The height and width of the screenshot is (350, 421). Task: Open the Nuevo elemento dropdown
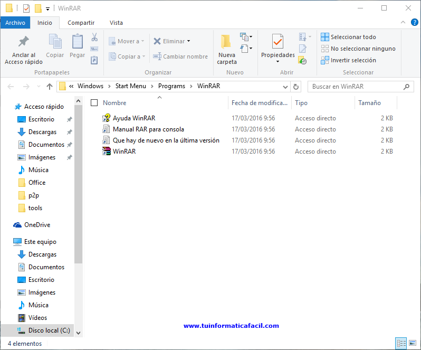[246, 36]
